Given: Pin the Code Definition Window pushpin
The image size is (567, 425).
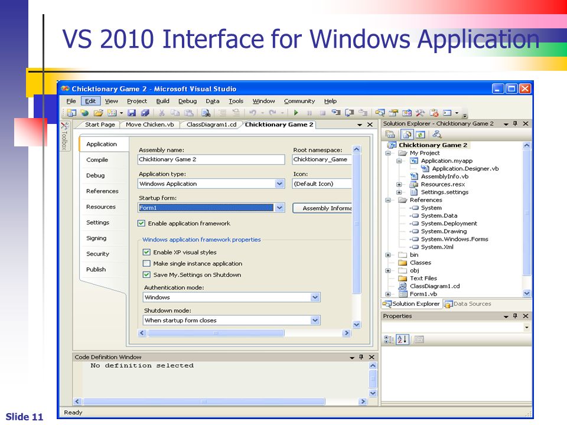Looking at the screenshot, I should point(361,357).
